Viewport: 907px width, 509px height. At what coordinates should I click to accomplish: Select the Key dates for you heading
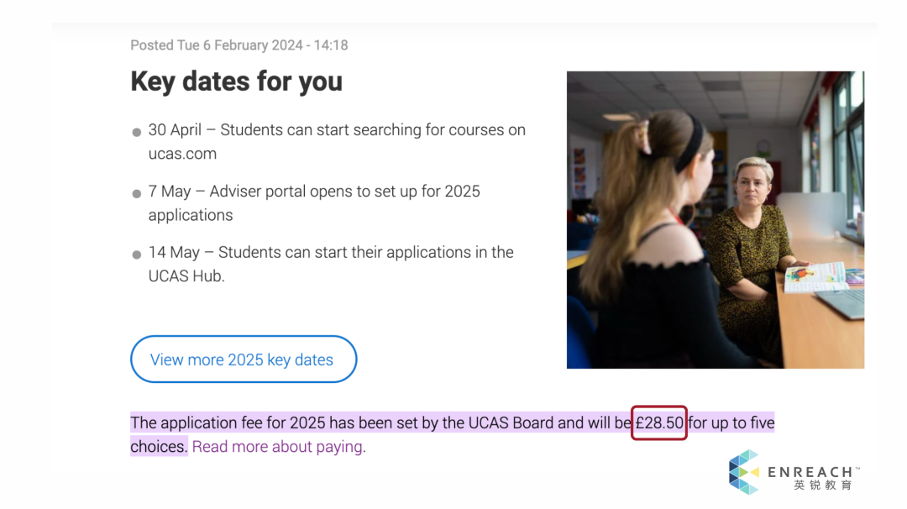pyautogui.click(x=236, y=81)
